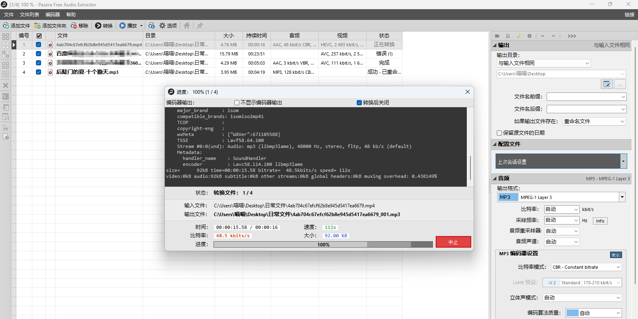Enable 不显示编码器输出 checkbox
The width and height of the screenshot is (638, 319).
(237, 102)
